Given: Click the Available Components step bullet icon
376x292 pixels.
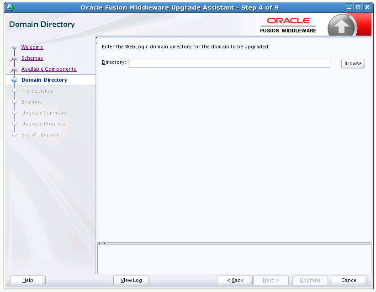Looking at the screenshot, I should (14, 69).
